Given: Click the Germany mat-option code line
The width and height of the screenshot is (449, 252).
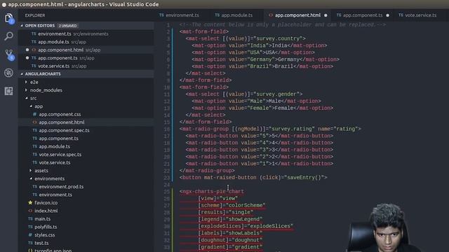Looking at the screenshot, I should click(x=265, y=59).
